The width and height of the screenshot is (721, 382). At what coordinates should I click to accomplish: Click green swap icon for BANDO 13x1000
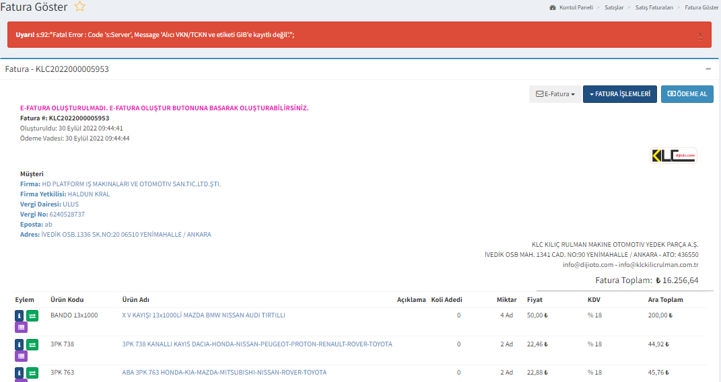point(33,315)
